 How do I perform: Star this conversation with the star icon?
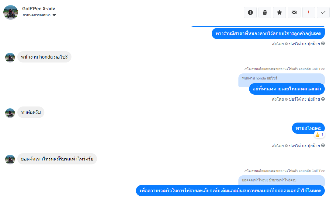(279, 12)
